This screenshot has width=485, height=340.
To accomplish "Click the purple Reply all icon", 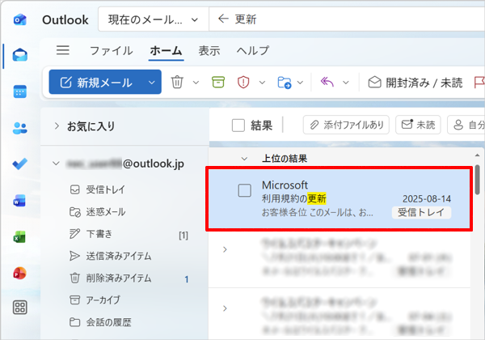I will tap(327, 82).
